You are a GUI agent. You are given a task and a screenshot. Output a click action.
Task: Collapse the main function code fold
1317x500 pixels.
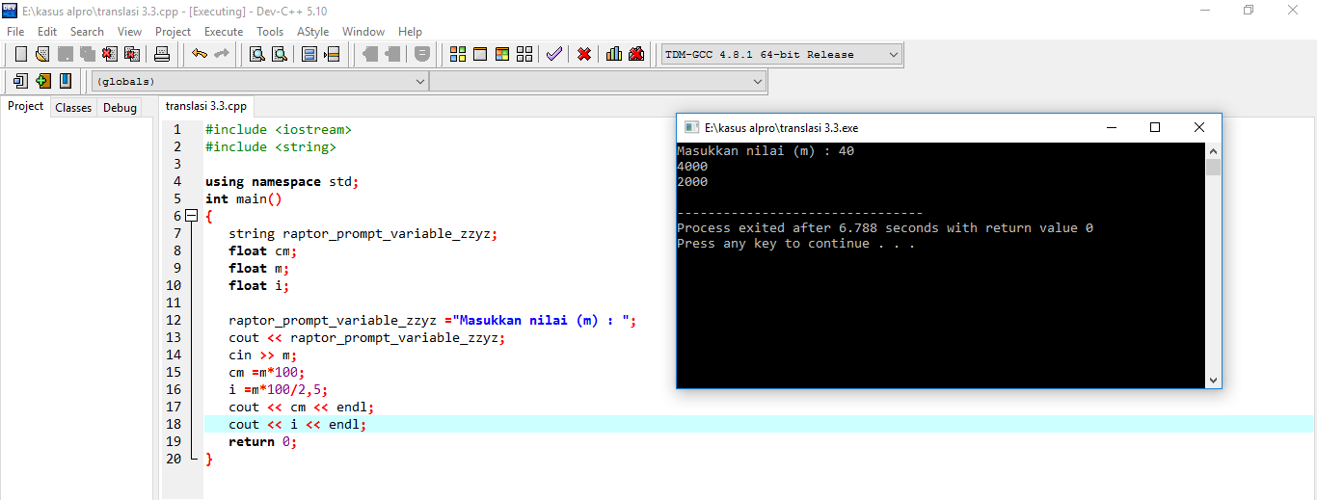[191, 216]
